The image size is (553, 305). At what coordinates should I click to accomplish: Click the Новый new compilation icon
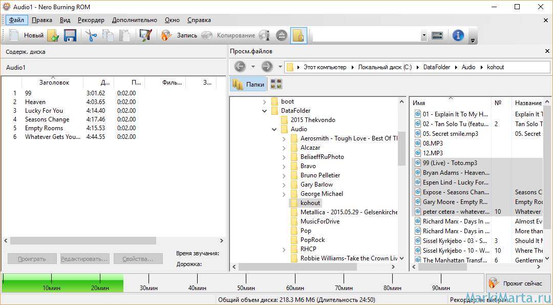[14, 35]
